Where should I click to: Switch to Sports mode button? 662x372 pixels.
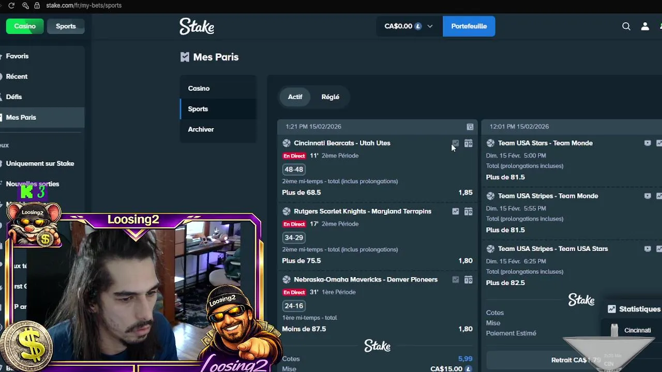66,26
